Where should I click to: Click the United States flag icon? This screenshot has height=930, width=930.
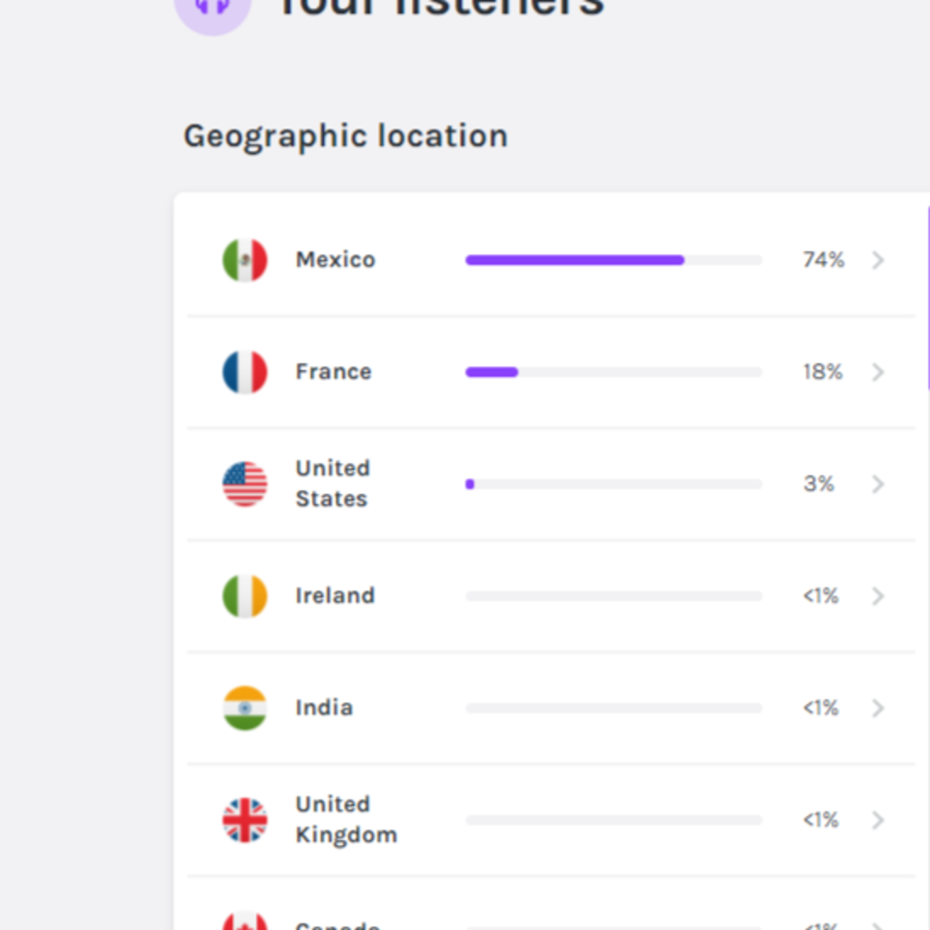click(245, 484)
